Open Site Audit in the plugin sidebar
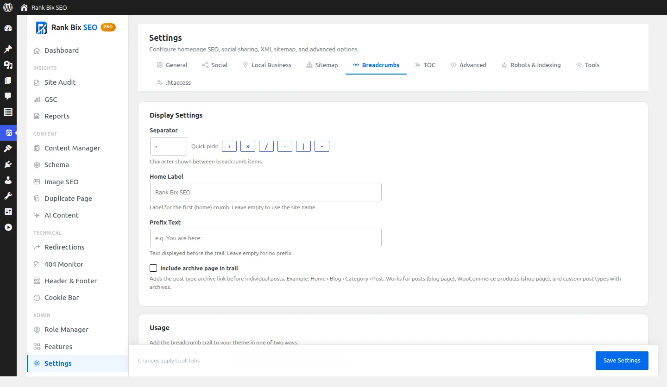The image size is (667, 387). click(77, 82)
